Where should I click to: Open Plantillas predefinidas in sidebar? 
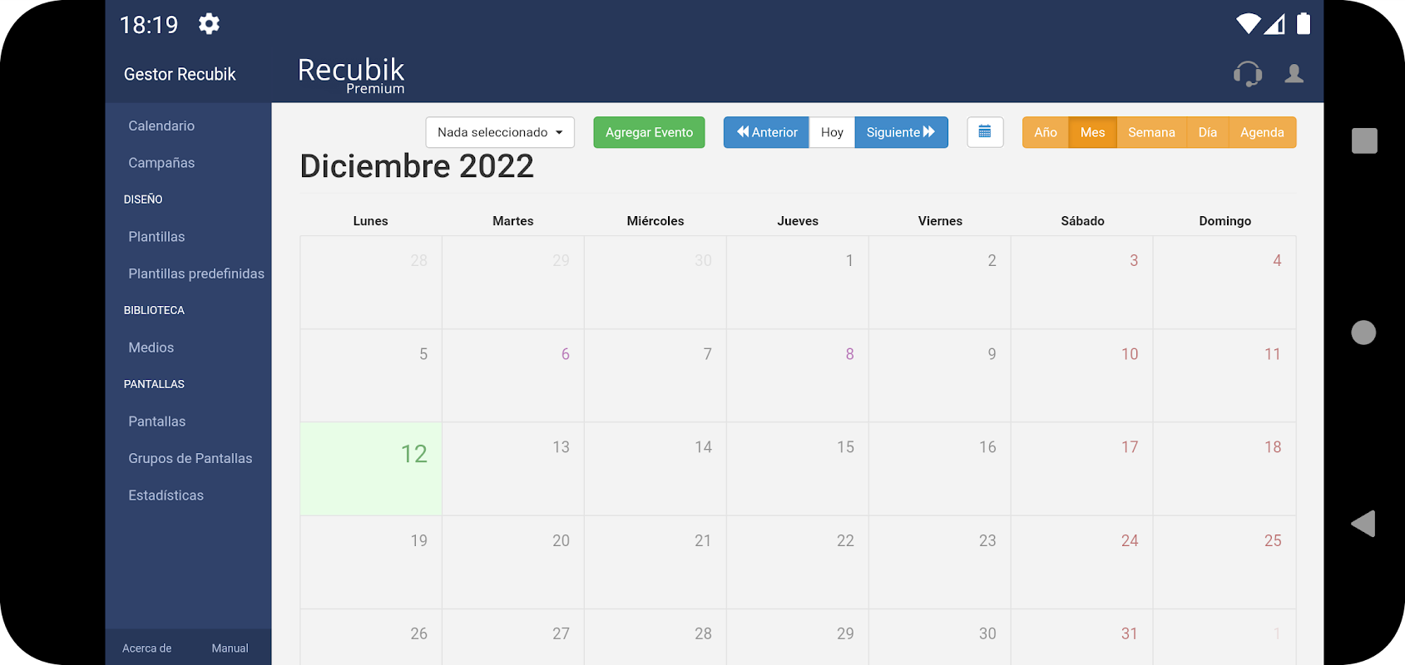point(196,273)
